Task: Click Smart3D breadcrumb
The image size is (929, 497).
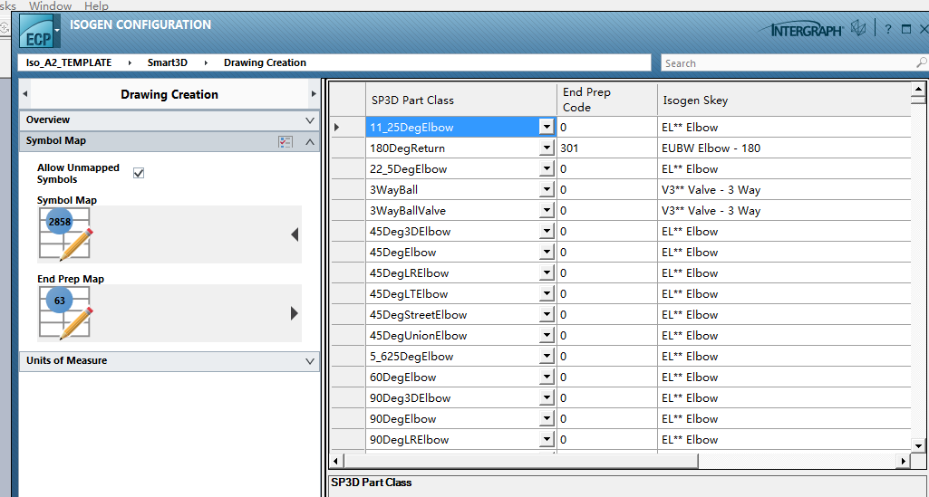Action: [x=168, y=62]
